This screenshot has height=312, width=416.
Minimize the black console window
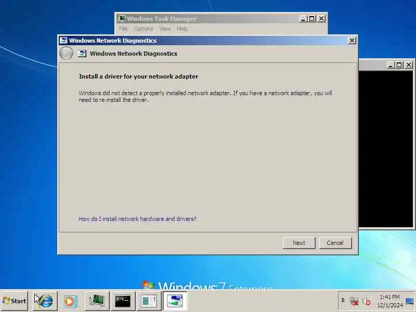point(391,64)
